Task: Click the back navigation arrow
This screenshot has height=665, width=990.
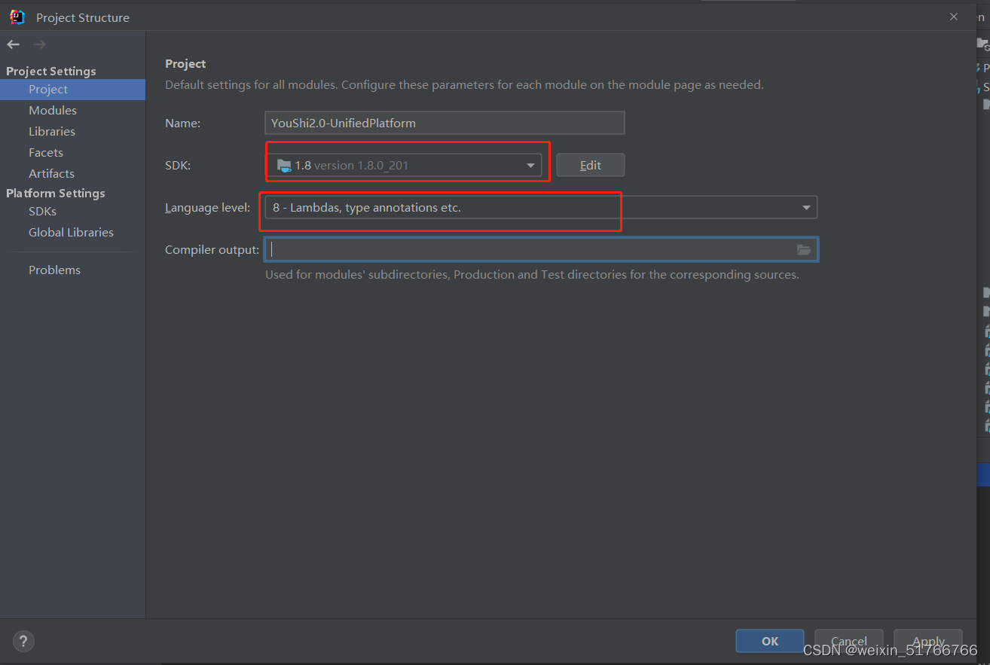Action: coord(12,44)
